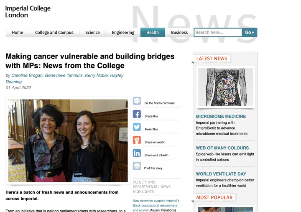Open the Imperial College London logo
301x212 pixels.
pyautogui.click(x=28, y=12)
